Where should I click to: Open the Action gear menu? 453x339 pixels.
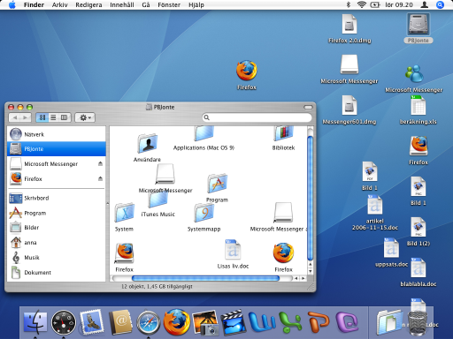pos(85,117)
